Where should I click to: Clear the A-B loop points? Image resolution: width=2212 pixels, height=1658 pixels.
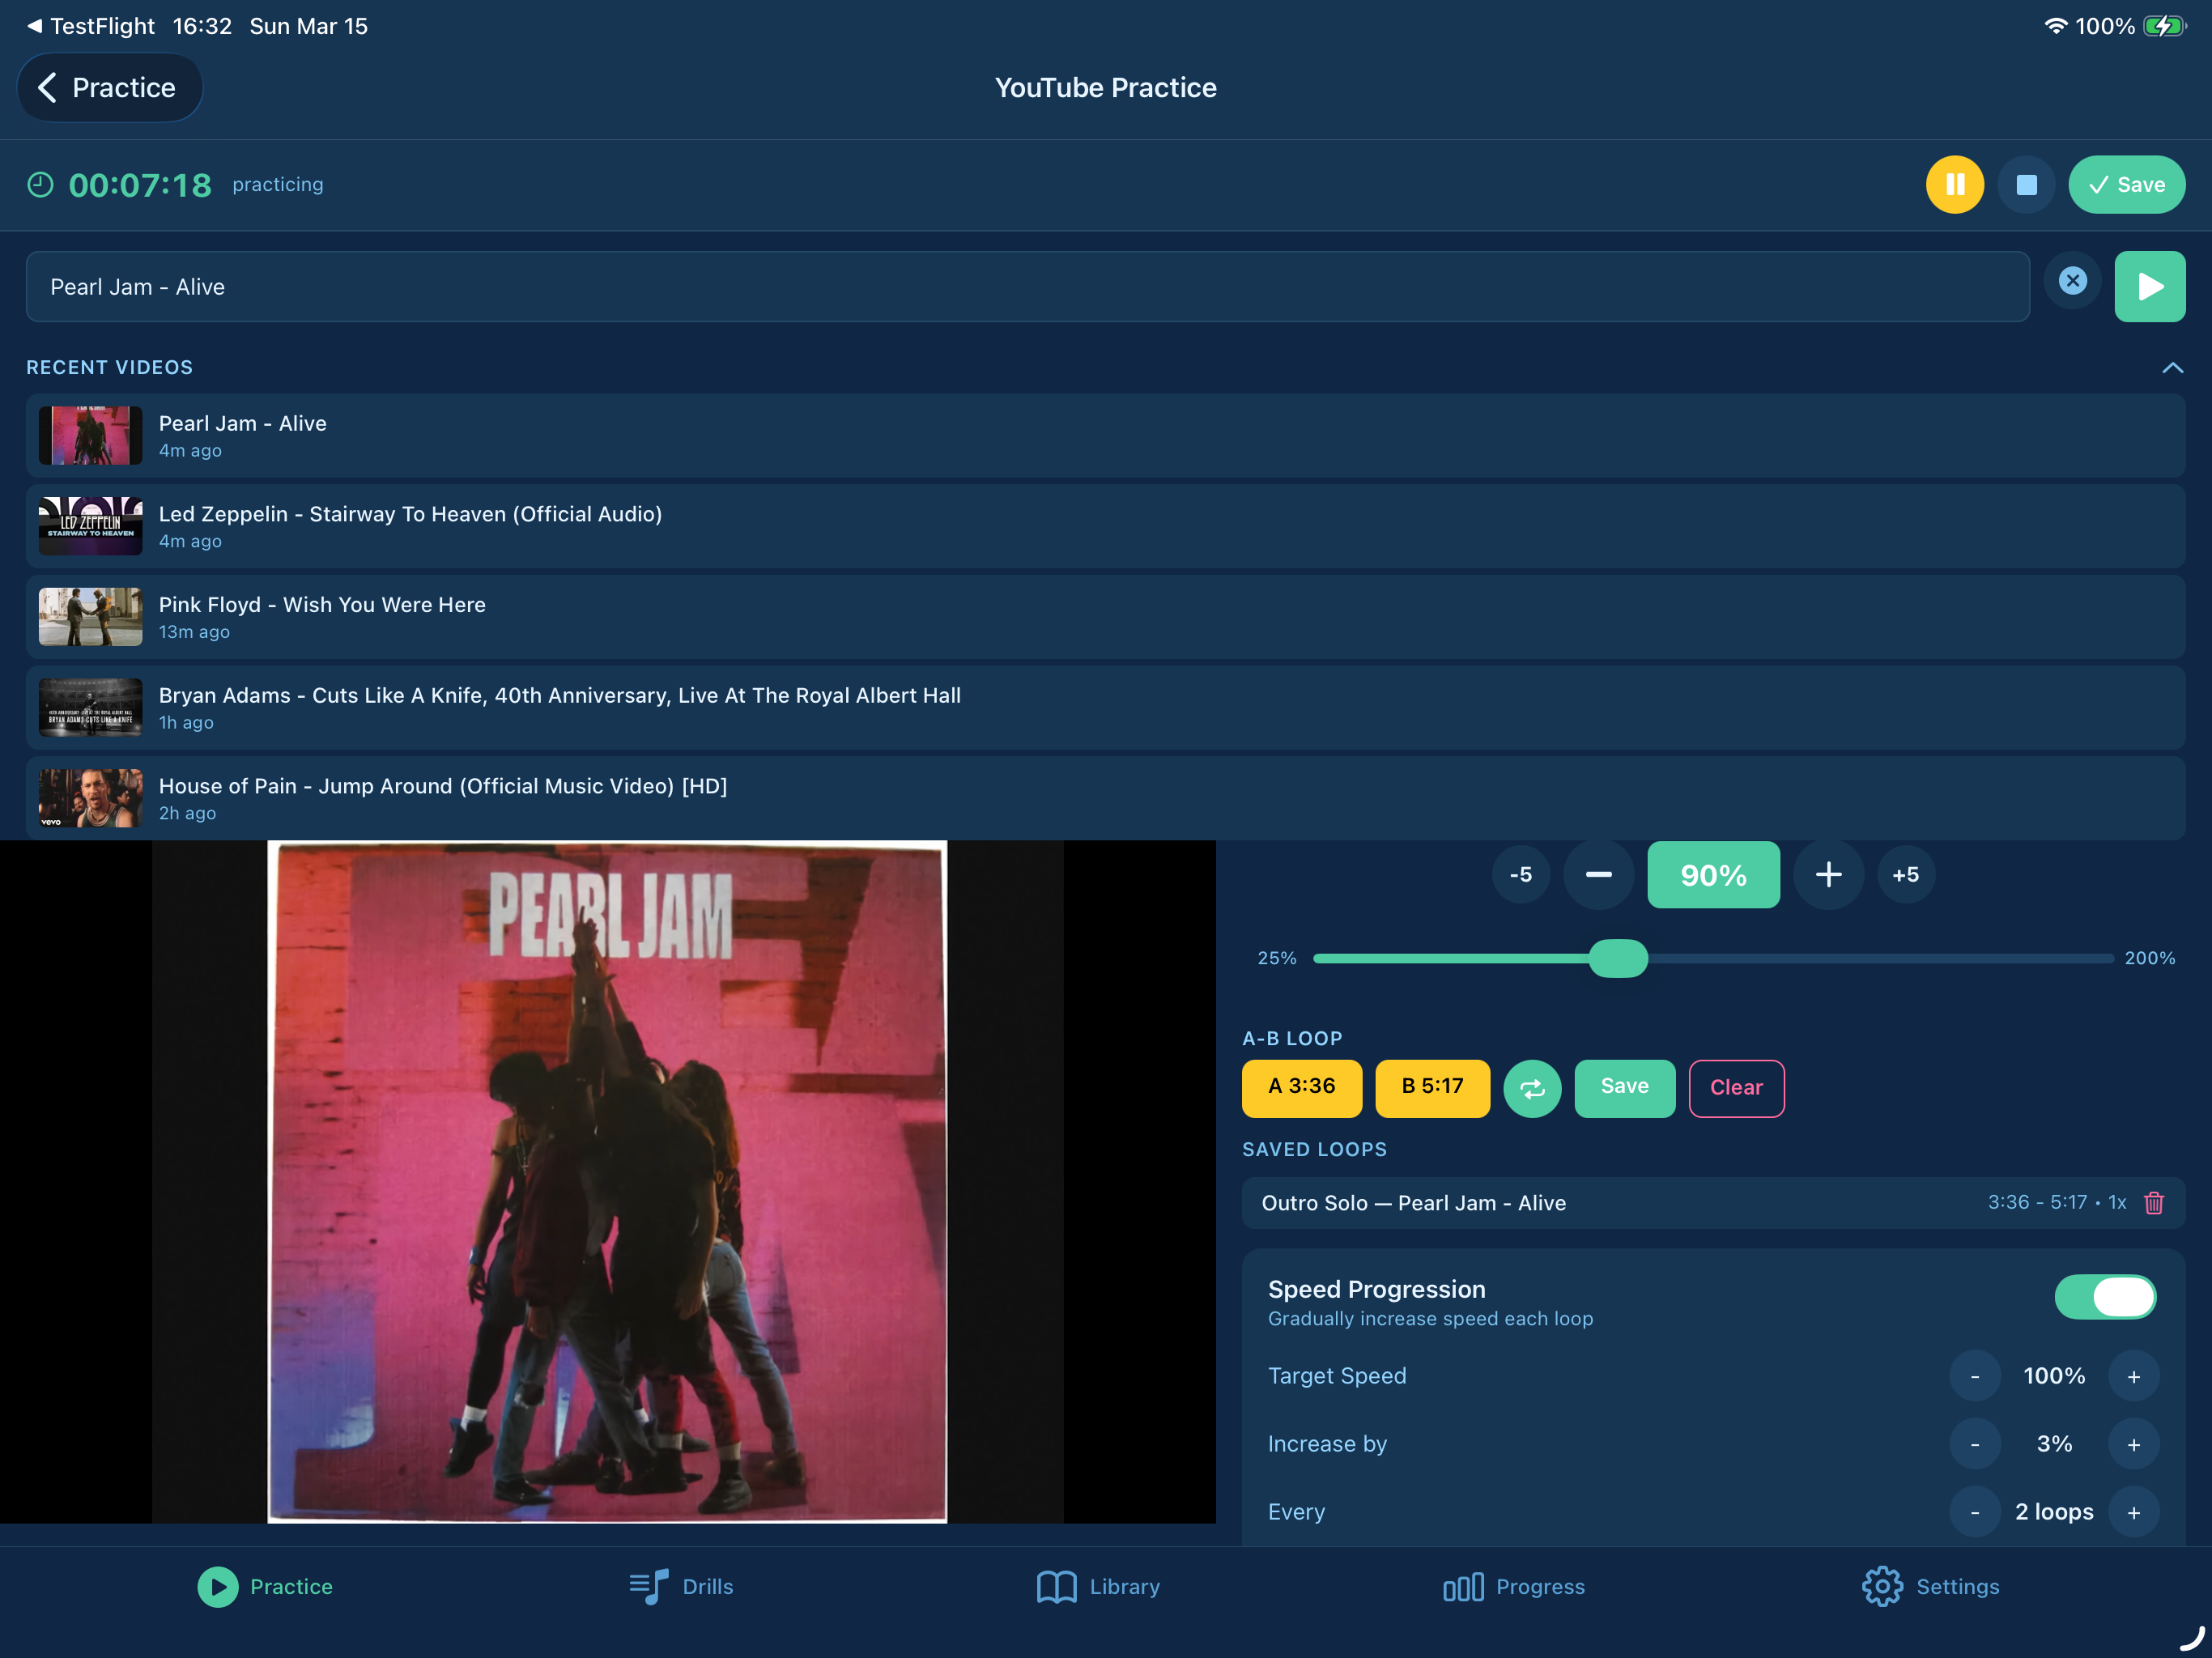pyautogui.click(x=1736, y=1088)
